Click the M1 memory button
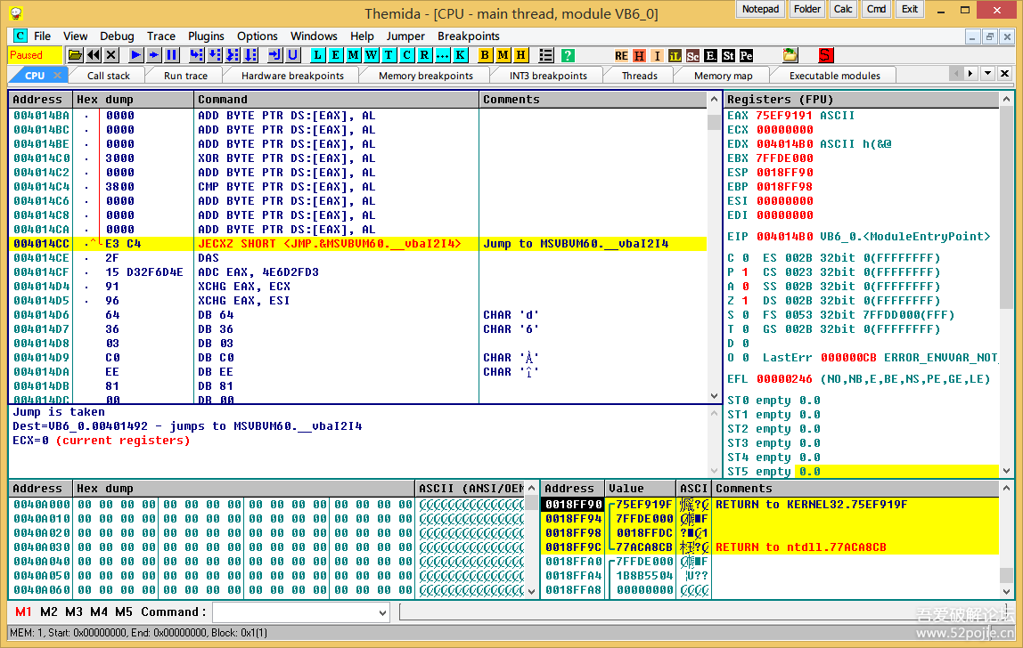 [23, 612]
